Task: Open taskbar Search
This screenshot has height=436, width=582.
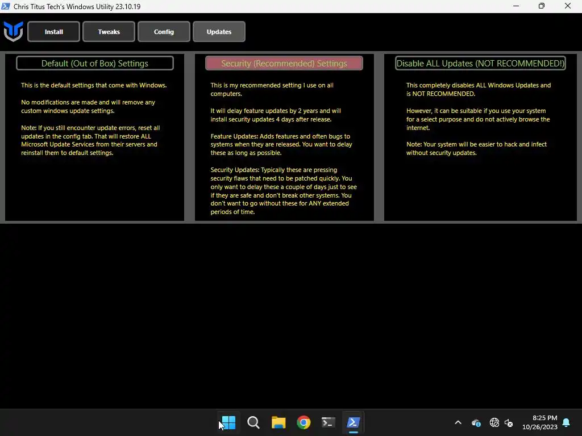Action: (x=253, y=422)
